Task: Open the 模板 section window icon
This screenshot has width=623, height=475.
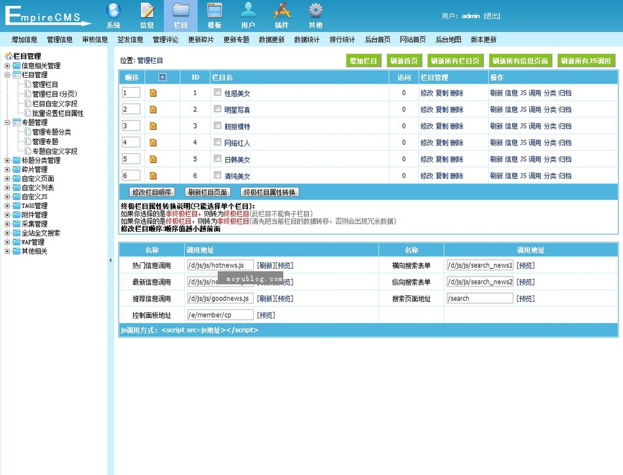Action: click(x=214, y=10)
